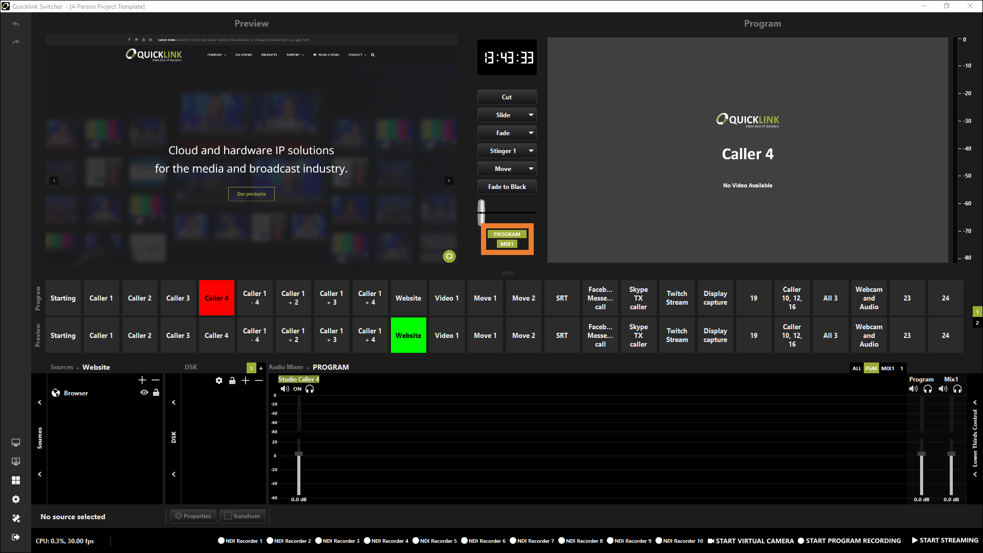Select the MIX1 audio mixer tab
Screen dimensions: 983x553
coord(887,368)
